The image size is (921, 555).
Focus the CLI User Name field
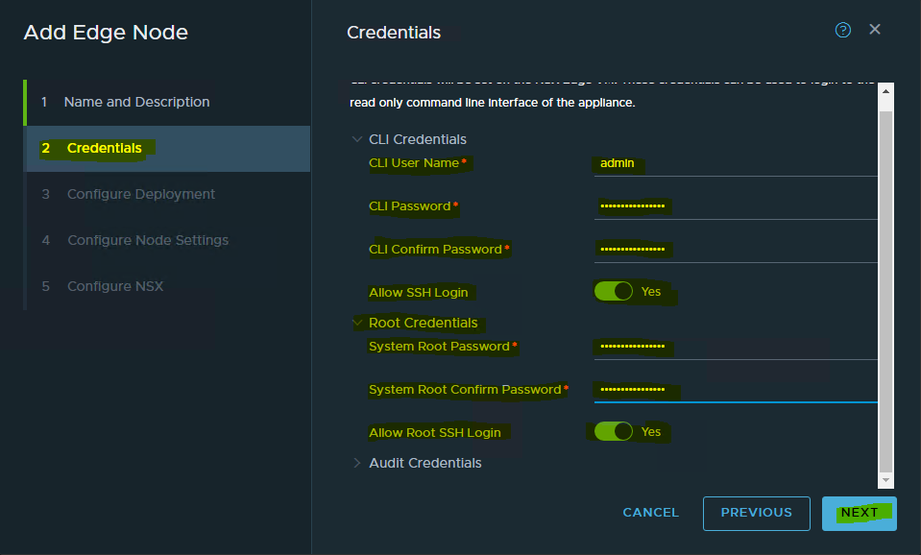pyautogui.click(x=736, y=164)
